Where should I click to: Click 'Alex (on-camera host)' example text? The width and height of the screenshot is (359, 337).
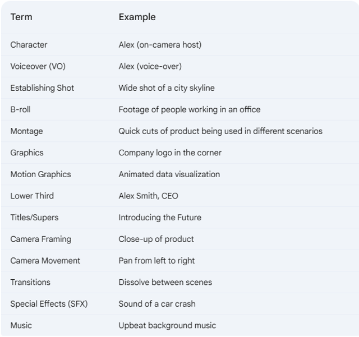pyautogui.click(x=160, y=45)
